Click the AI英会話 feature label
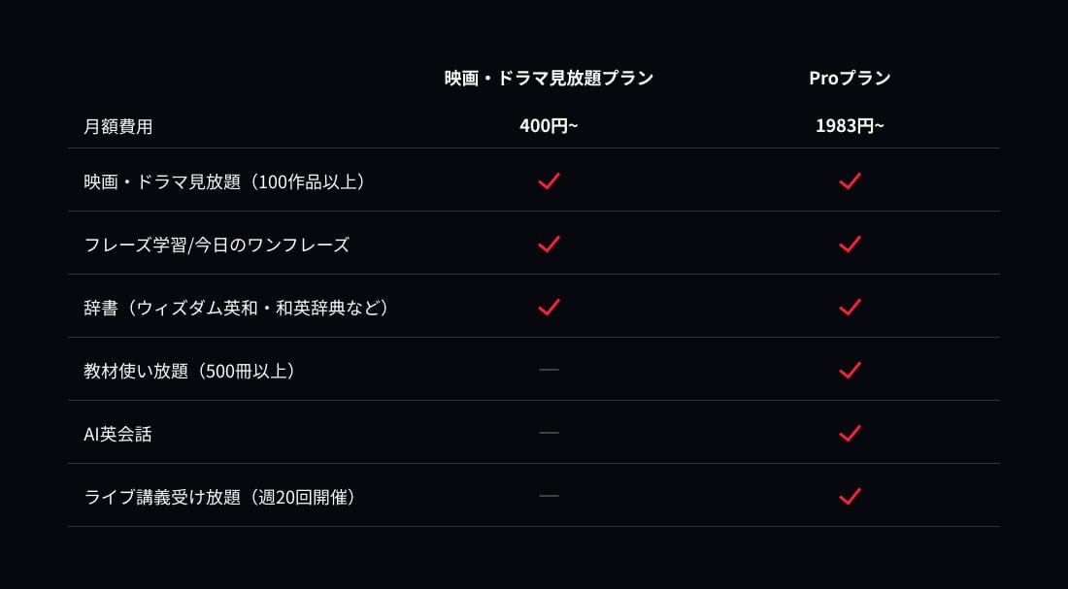1068x589 pixels. pos(118,434)
